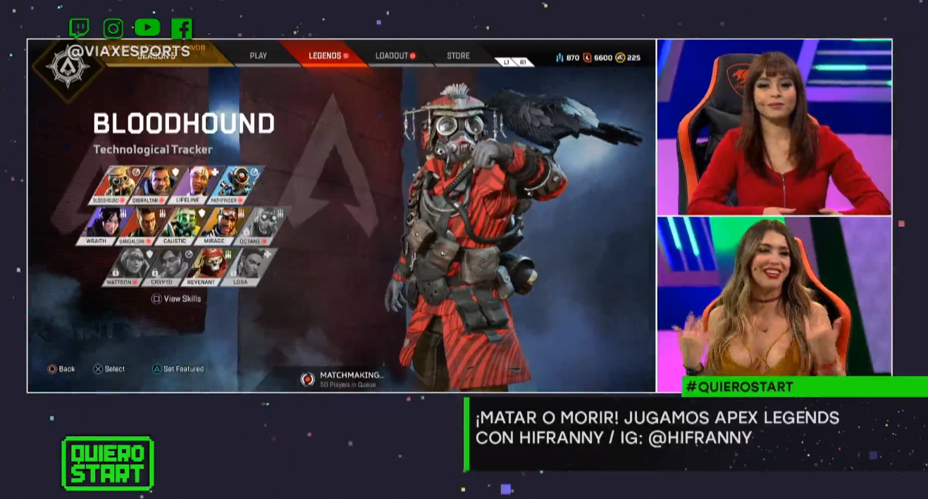Click the Twitch icon in overlay
Viewport: 928px width, 499px height.
[79, 28]
